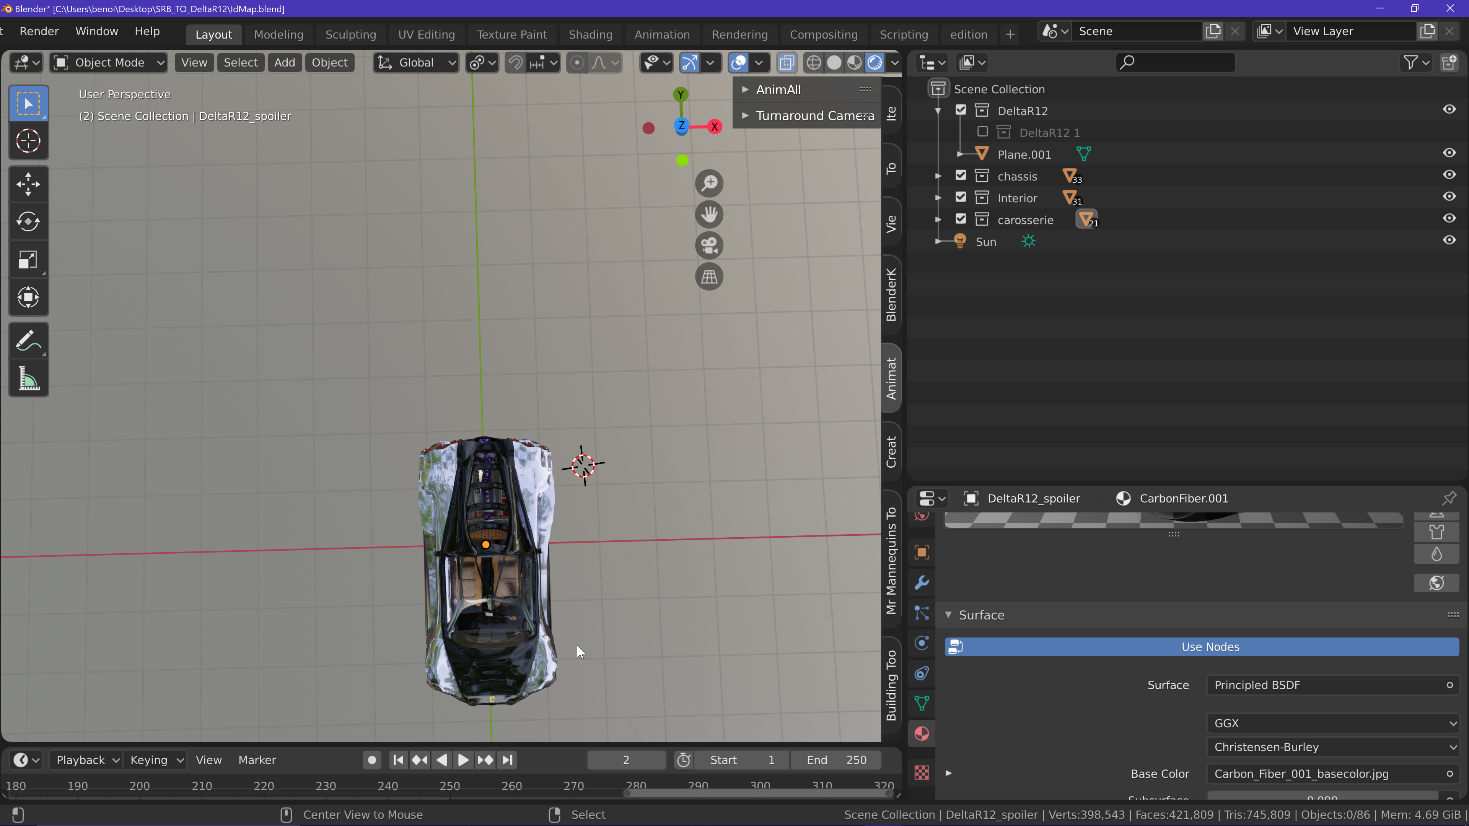This screenshot has height=826, width=1469.
Task: Activate the Annotate pencil tool
Action: click(28, 341)
